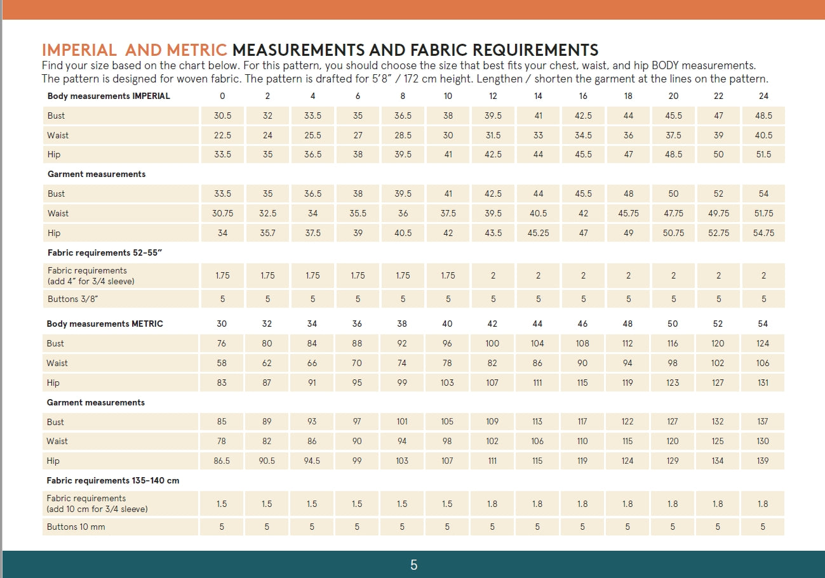The width and height of the screenshot is (825, 578).
Task: Click the metric garment hip cell showing 86.5
Action: point(222,461)
